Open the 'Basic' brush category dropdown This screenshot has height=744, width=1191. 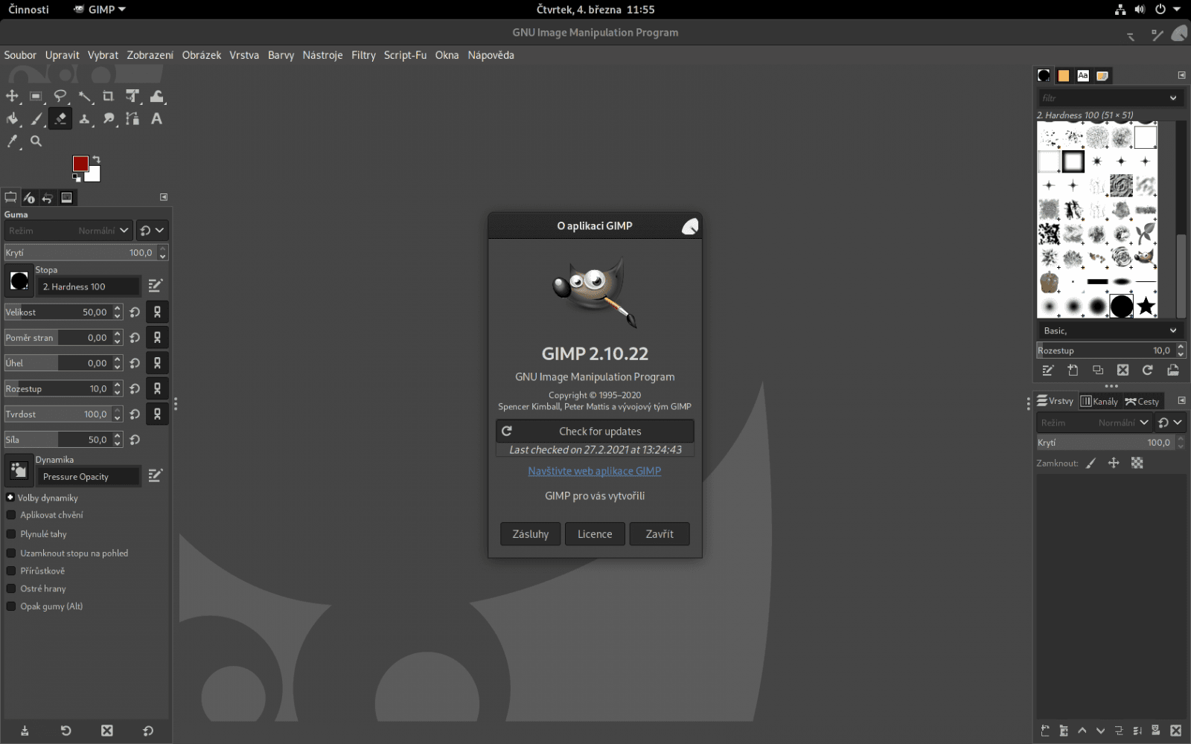(x=1109, y=330)
